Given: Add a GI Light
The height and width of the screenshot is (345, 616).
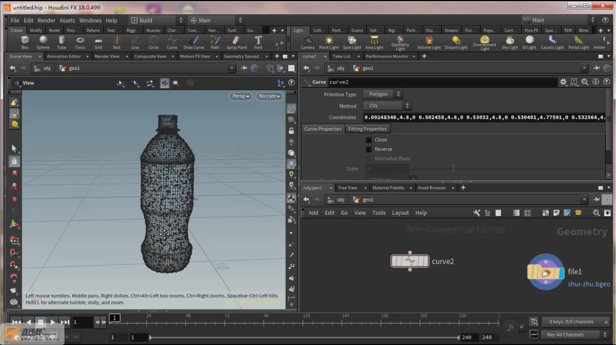Looking at the screenshot, I should pyautogui.click(x=529, y=42).
